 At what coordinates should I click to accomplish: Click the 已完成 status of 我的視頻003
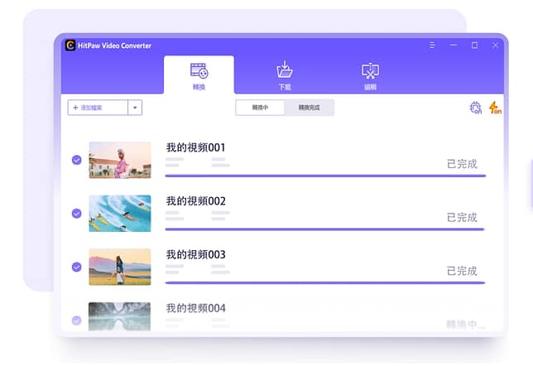click(462, 271)
